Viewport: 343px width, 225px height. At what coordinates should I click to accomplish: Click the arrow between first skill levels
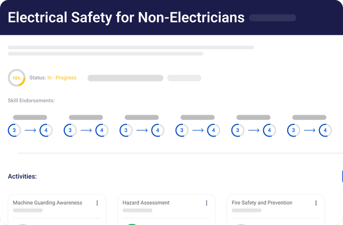coord(30,130)
